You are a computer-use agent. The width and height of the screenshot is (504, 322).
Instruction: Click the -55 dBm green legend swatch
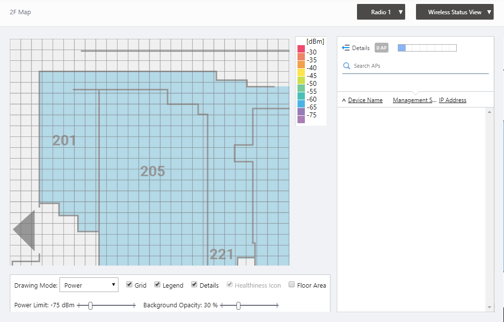[x=301, y=88]
